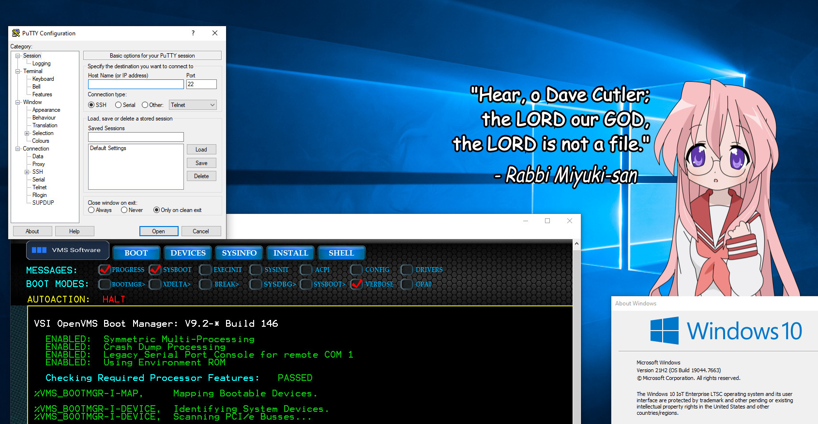Viewport: 818px width, 424px height.
Task: Toggle the PROGRESS messages checkbox
Action: (x=105, y=270)
